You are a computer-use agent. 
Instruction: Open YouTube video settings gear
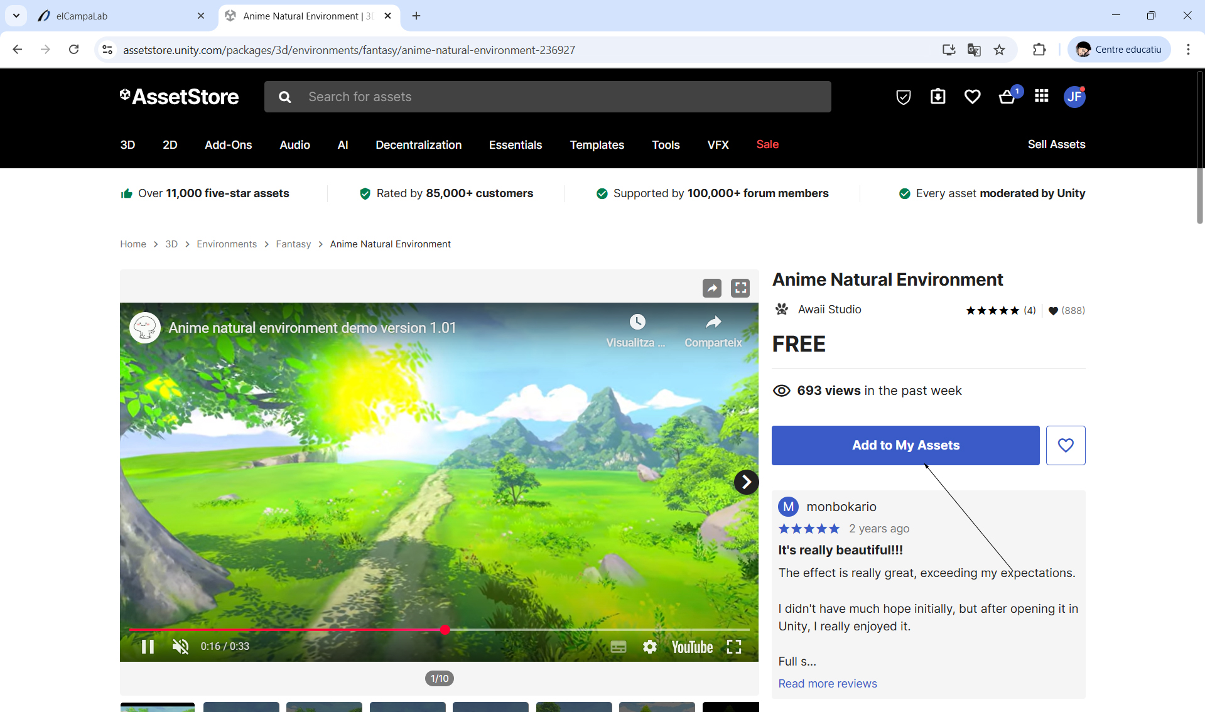(x=649, y=647)
